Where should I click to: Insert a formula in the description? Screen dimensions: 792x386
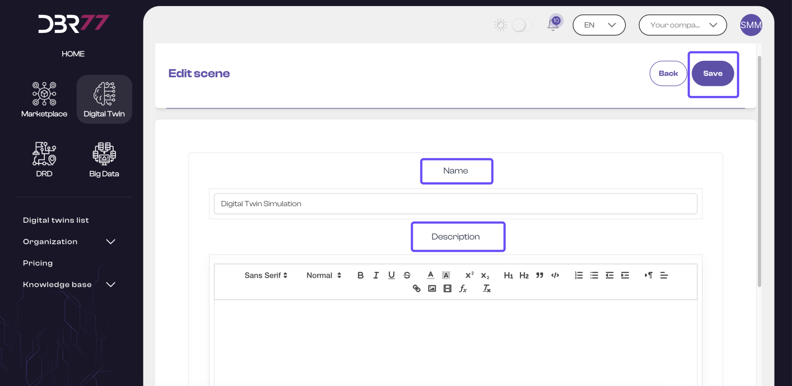click(463, 289)
